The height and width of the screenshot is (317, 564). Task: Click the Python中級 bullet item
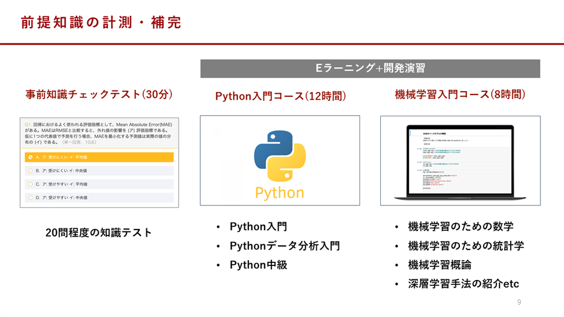click(x=258, y=265)
